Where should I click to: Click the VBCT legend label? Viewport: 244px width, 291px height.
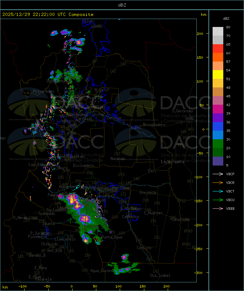230,191
